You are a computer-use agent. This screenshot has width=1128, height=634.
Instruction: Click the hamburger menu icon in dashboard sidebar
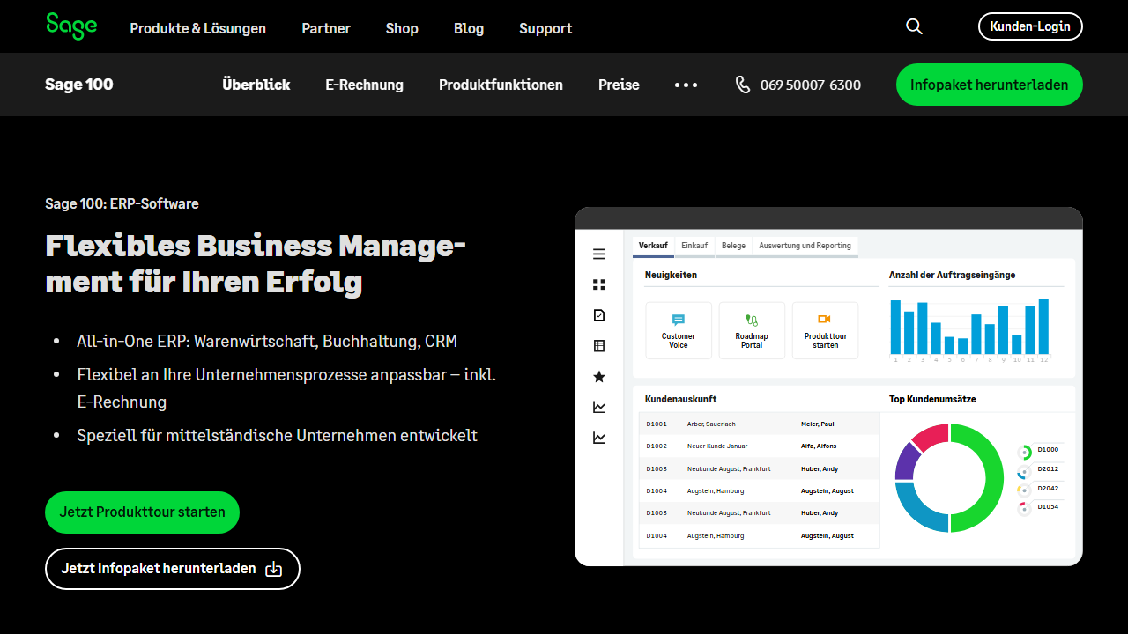click(x=599, y=254)
